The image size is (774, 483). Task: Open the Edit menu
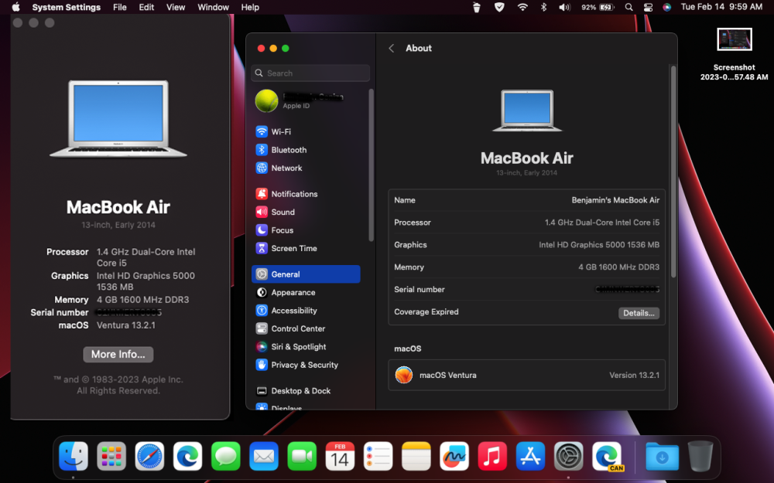(x=146, y=8)
